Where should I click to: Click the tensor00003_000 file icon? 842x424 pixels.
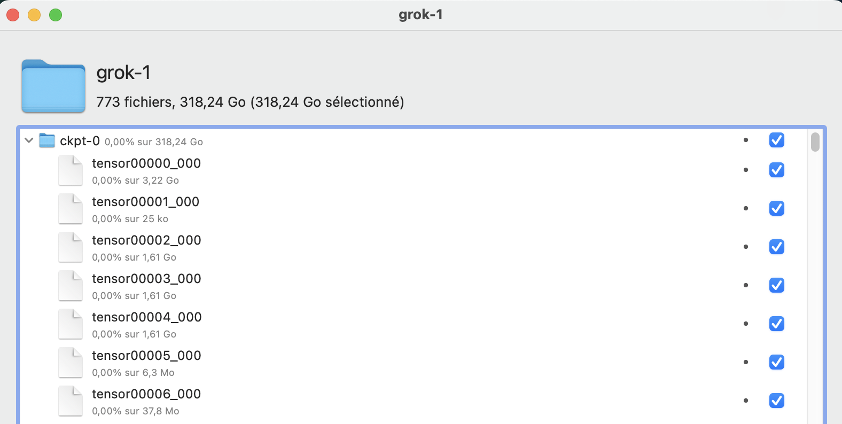pyautogui.click(x=71, y=286)
